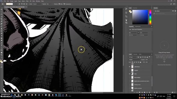Choose the reflected gradient style icon
This screenshot has height=99, width=177.
pyautogui.click(x=24, y=4)
